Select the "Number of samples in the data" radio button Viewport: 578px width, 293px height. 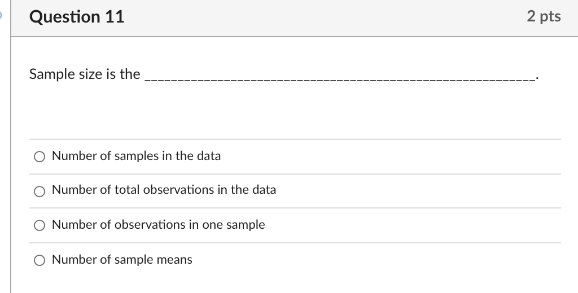tap(40, 157)
